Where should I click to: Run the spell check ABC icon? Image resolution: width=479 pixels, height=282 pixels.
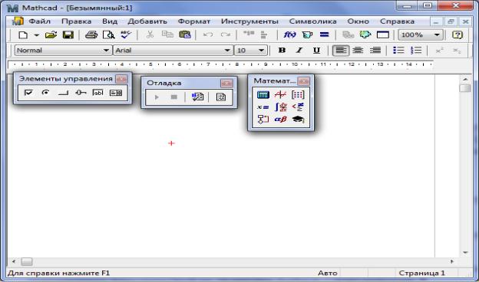(x=125, y=34)
